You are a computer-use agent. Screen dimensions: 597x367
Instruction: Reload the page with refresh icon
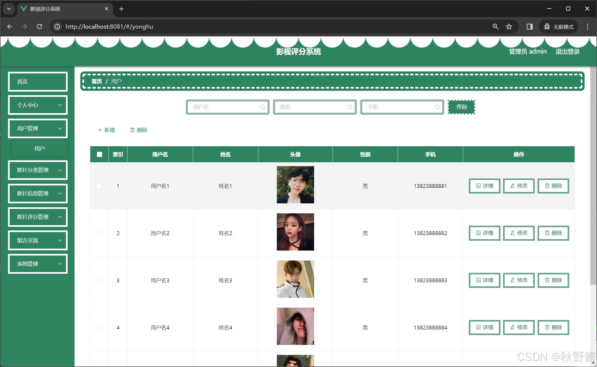(39, 26)
